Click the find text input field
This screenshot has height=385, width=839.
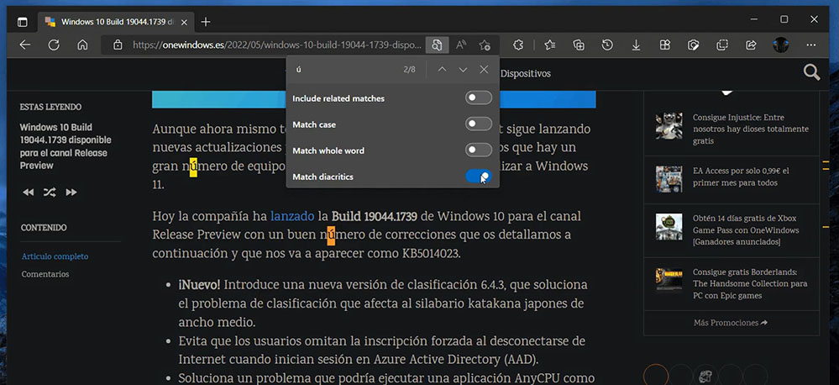click(x=345, y=70)
